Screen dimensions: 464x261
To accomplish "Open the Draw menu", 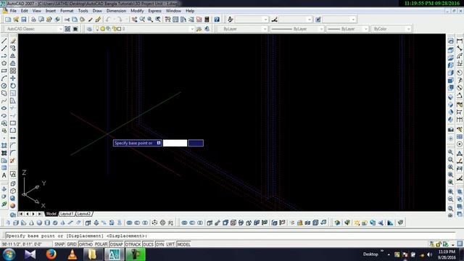I will click(x=97, y=11).
